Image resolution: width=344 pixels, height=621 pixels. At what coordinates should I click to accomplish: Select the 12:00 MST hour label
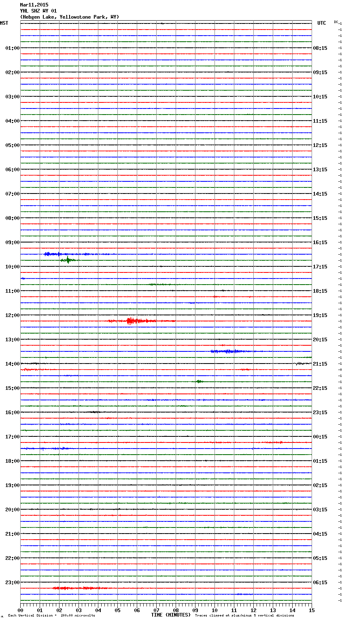pyautogui.click(x=13, y=315)
